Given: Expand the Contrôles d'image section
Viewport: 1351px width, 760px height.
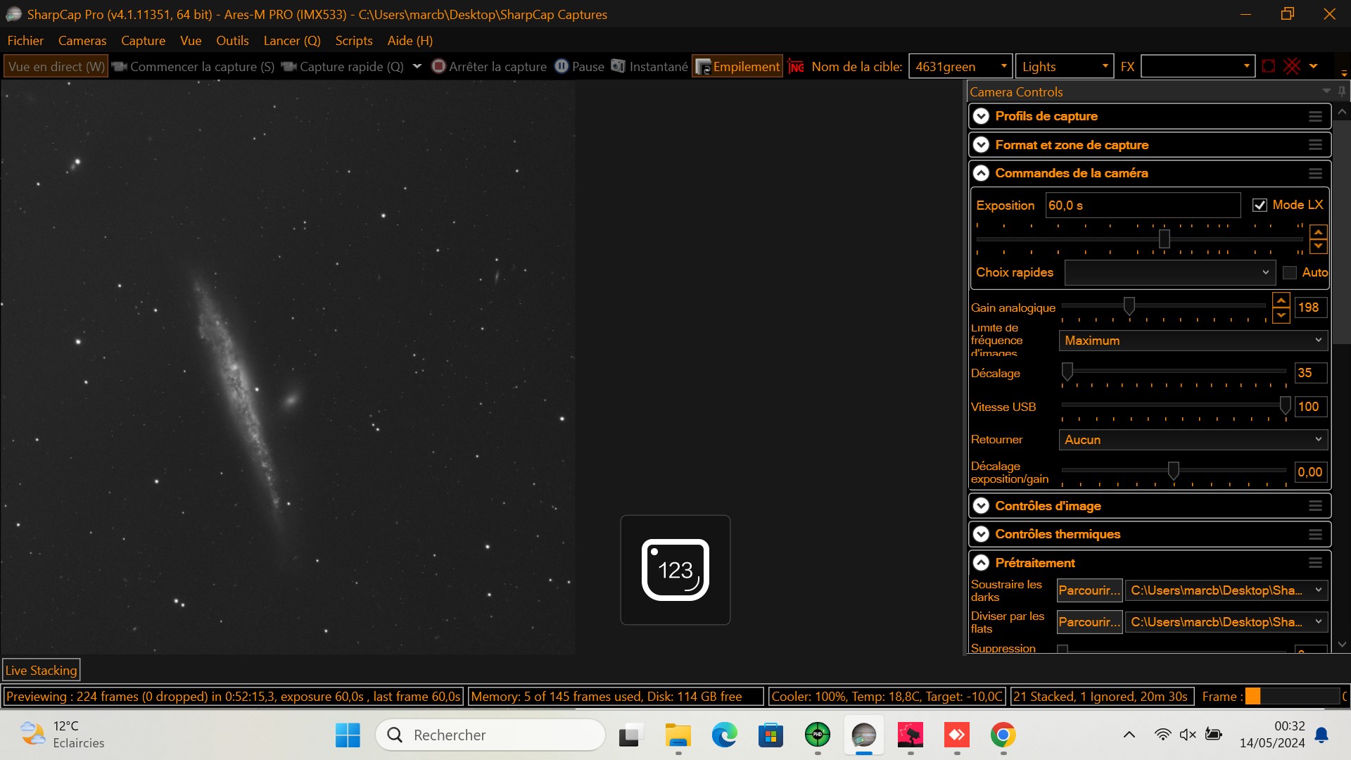Looking at the screenshot, I should (981, 506).
